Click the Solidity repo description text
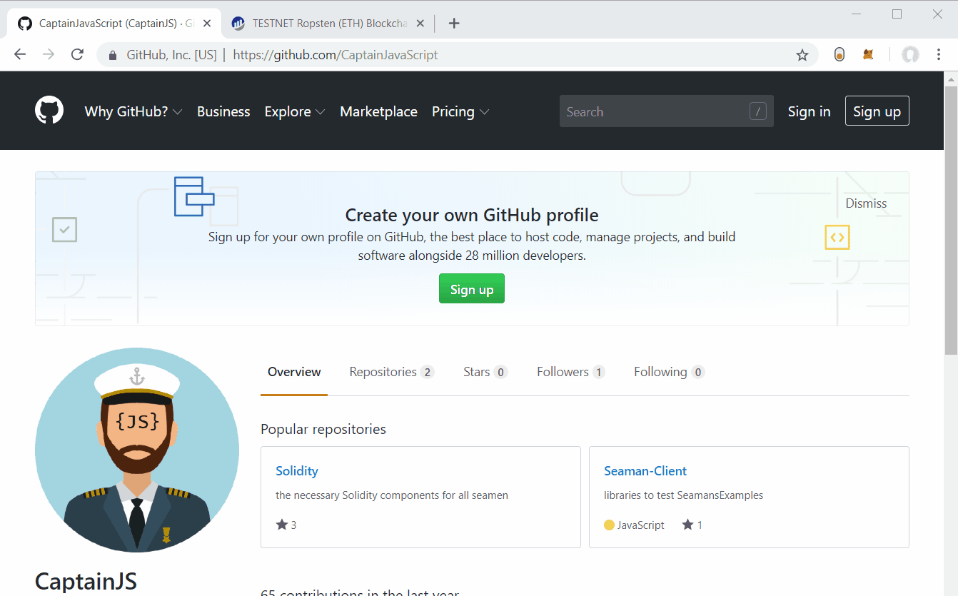 pyautogui.click(x=392, y=495)
